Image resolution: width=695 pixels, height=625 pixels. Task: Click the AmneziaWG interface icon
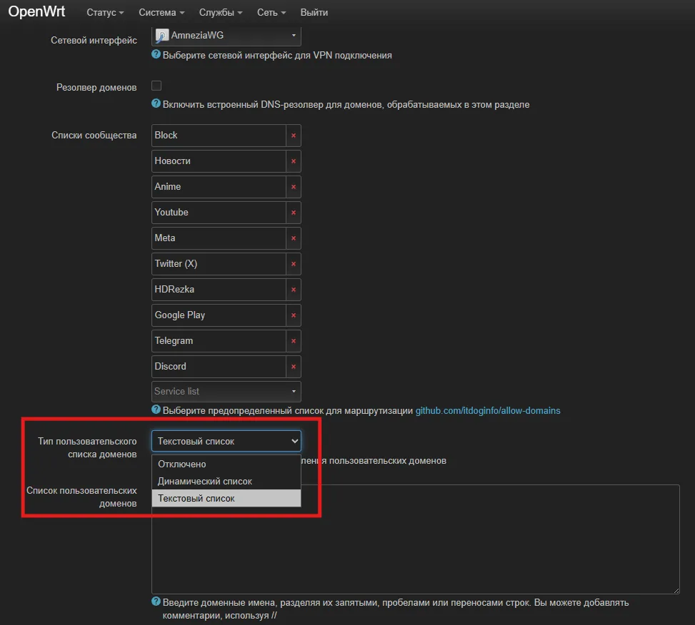[x=162, y=36]
